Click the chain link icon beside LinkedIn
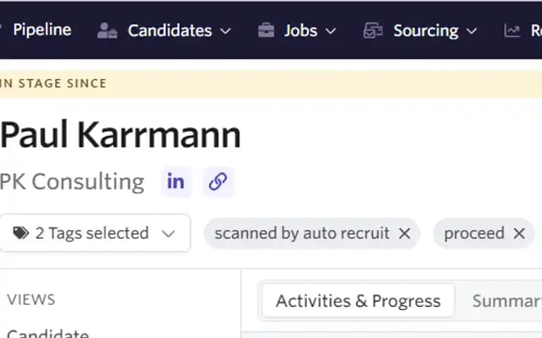The width and height of the screenshot is (542, 338). coord(218,182)
